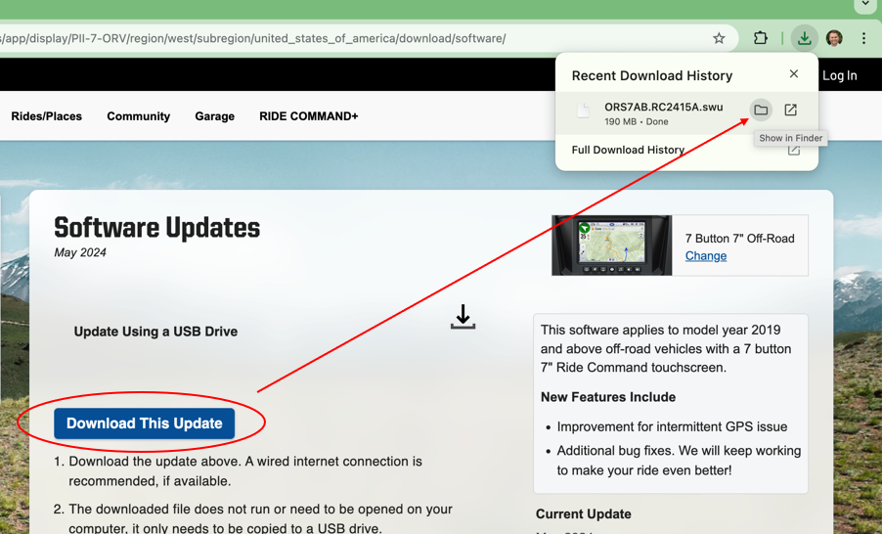Open the Rides/Places navigation menu
Image resolution: width=883 pixels, height=534 pixels.
(47, 116)
